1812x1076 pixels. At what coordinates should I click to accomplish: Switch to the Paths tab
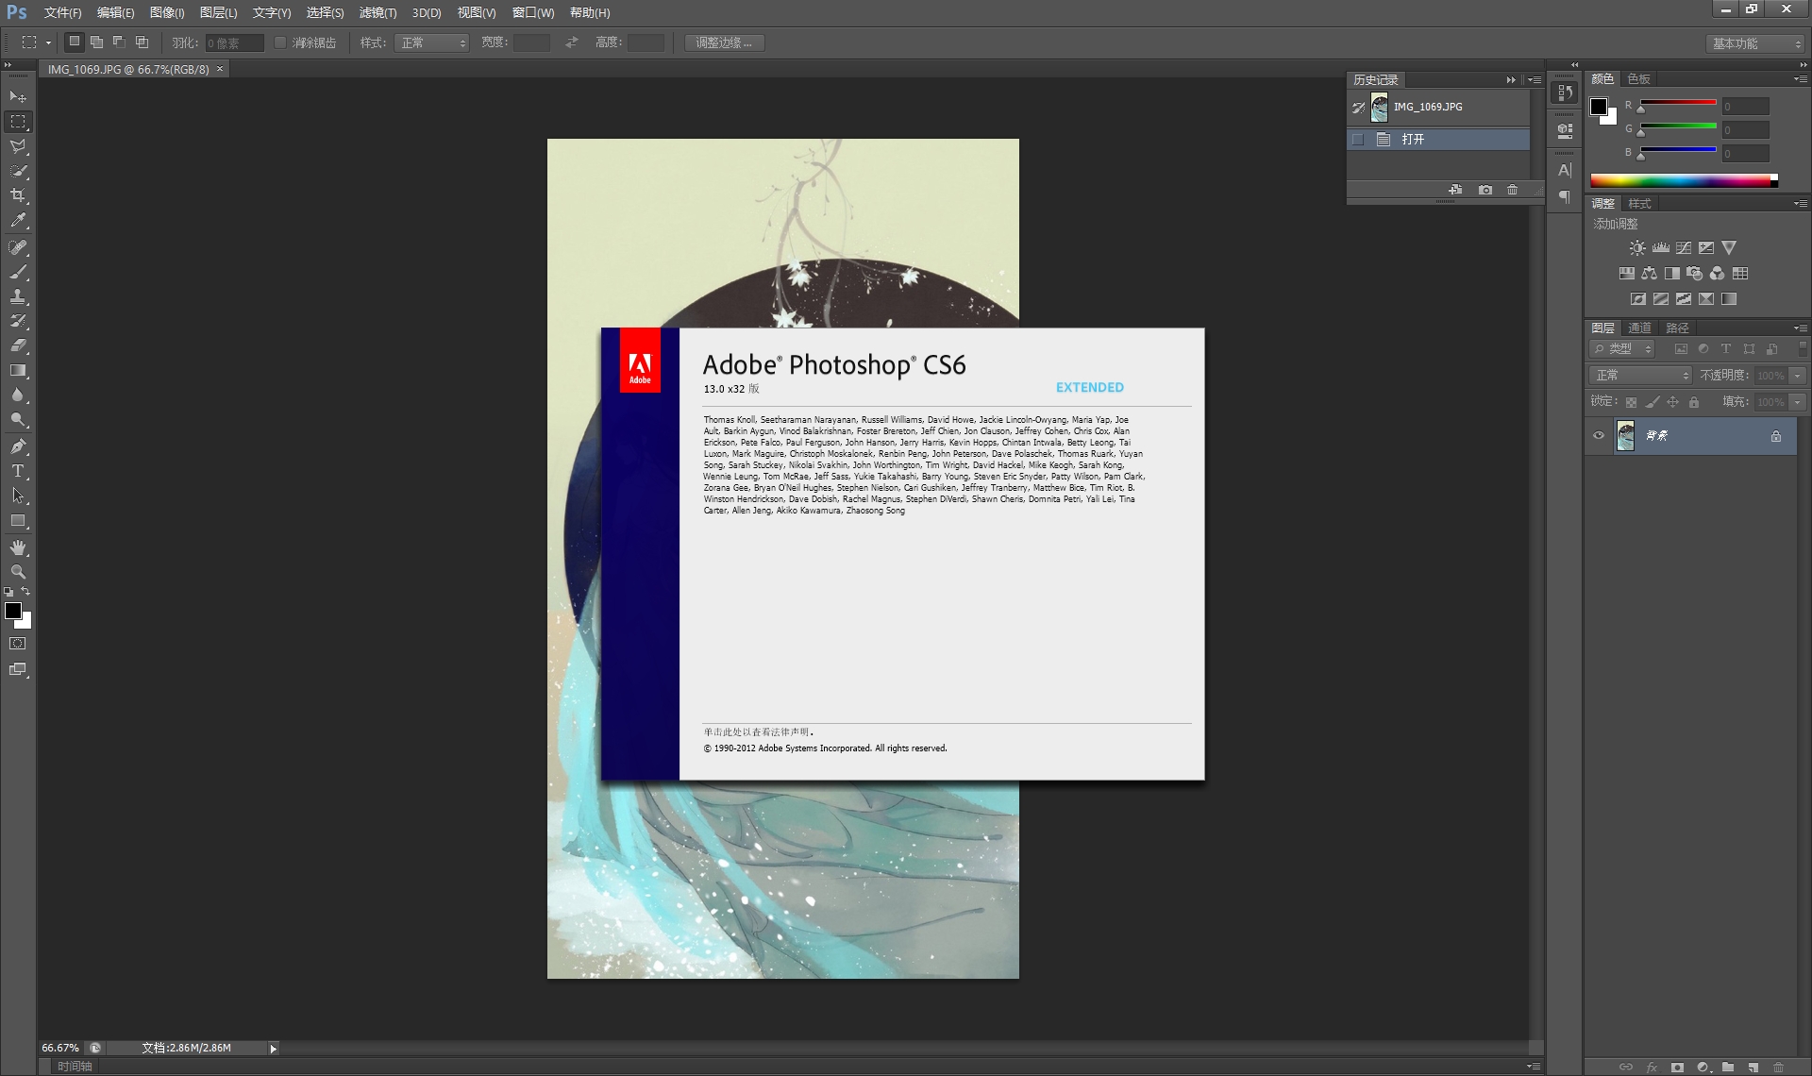(x=1677, y=328)
